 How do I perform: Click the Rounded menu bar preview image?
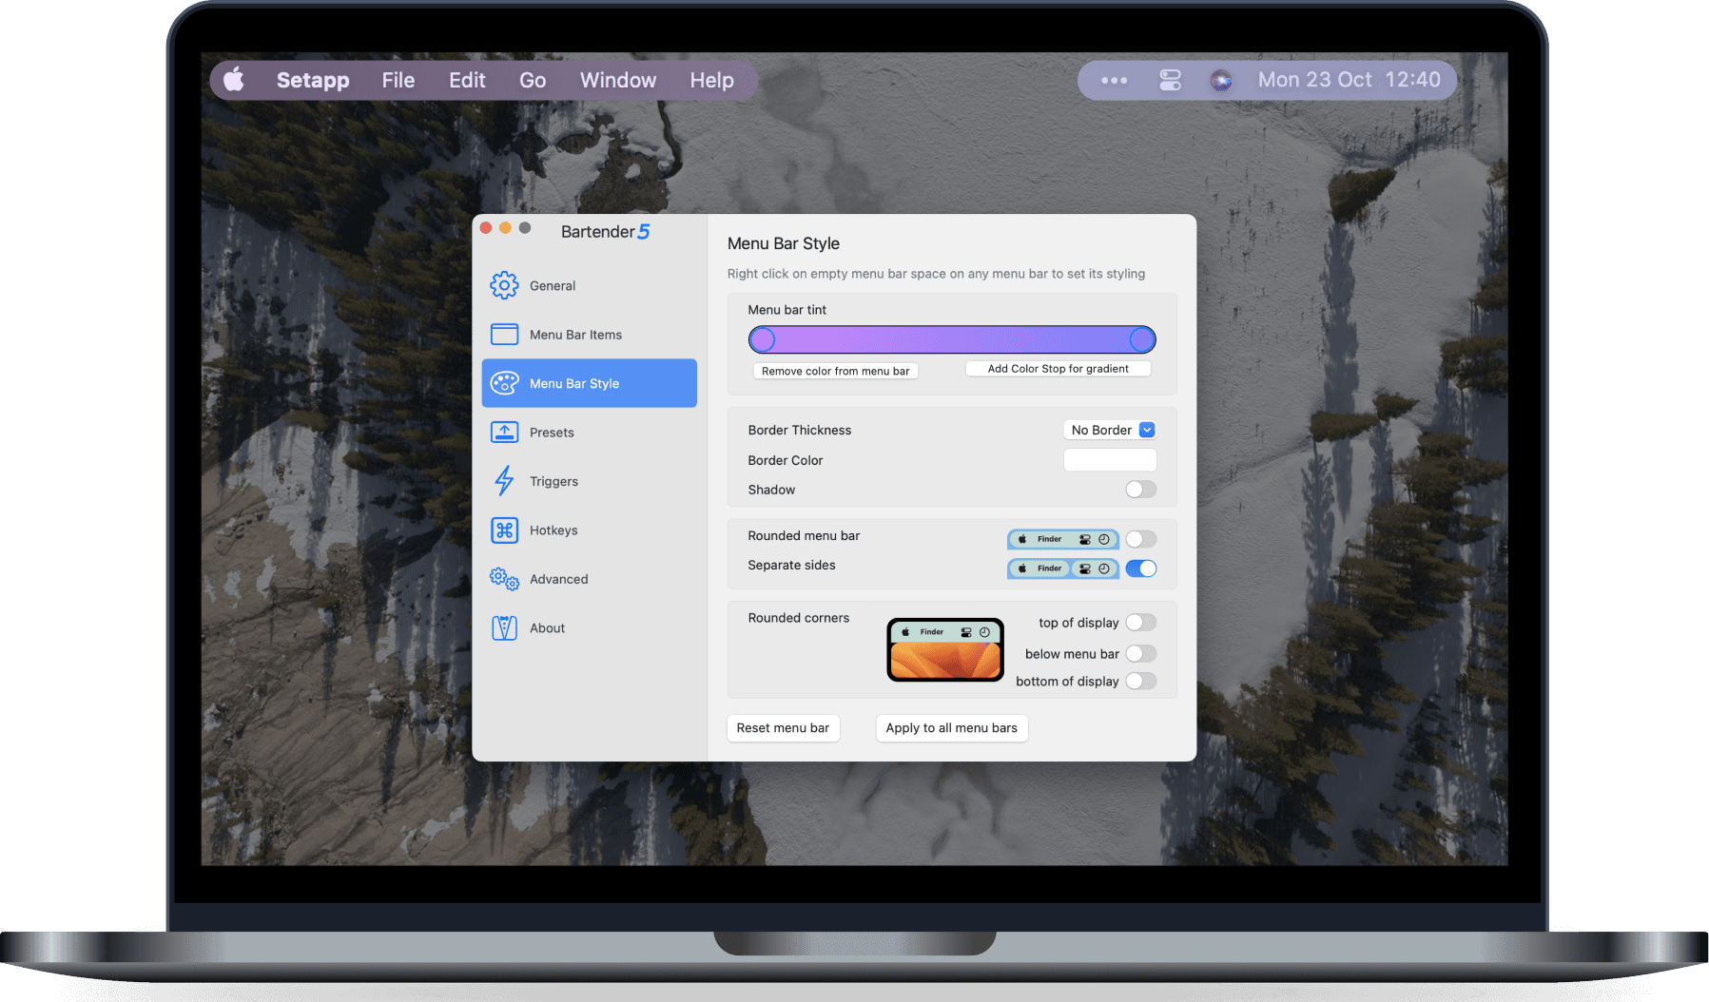click(1063, 539)
